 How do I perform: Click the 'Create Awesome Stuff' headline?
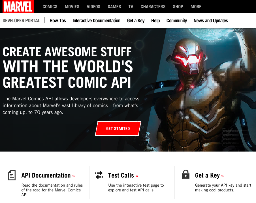pyautogui.click(x=68, y=67)
